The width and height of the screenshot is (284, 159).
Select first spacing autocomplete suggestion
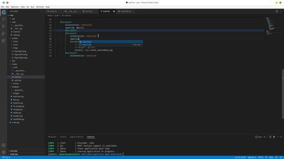111,42
